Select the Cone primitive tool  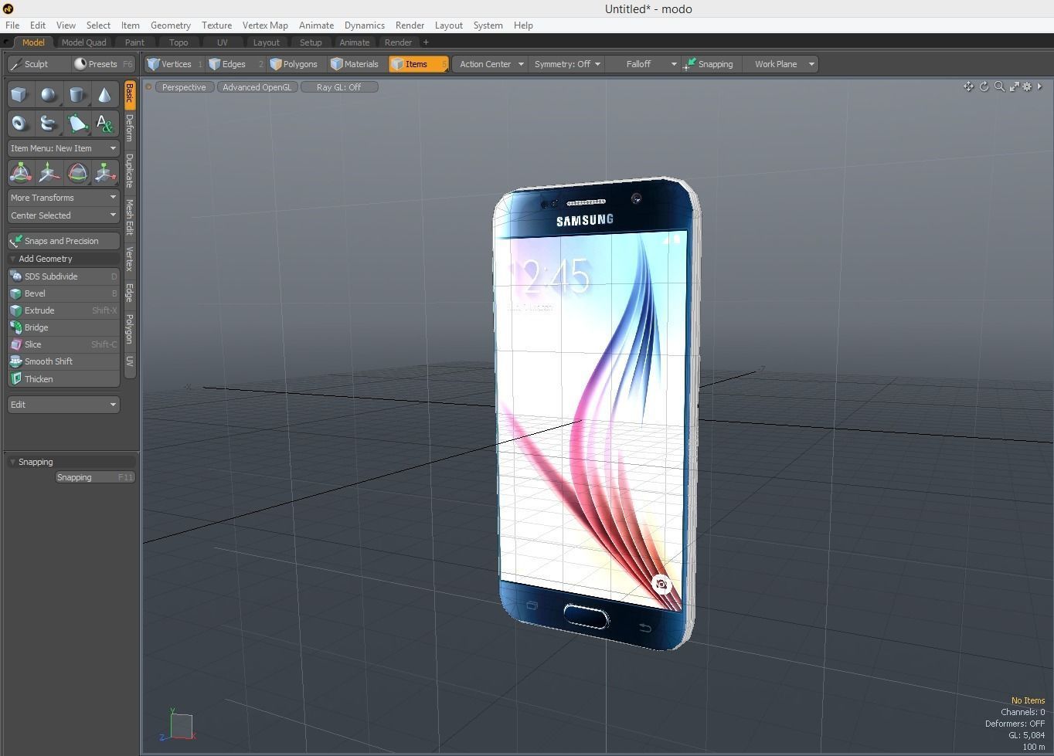pyautogui.click(x=105, y=95)
